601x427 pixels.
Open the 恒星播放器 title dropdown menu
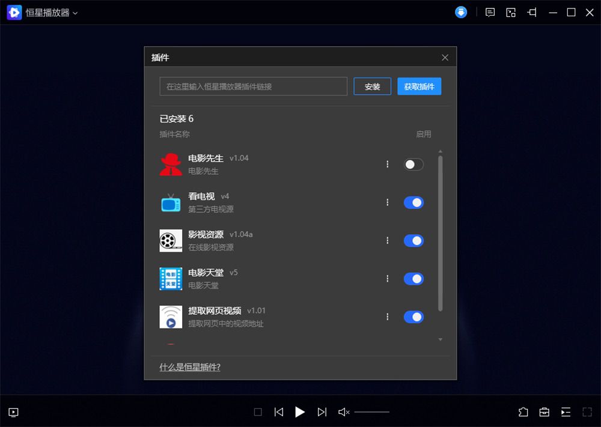point(51,13)
